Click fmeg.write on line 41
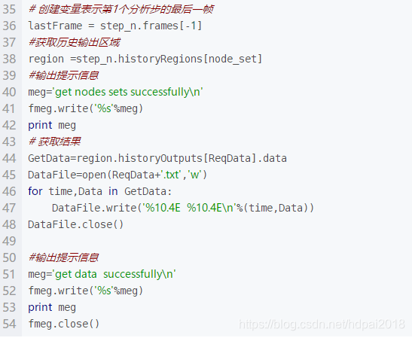Image resolution: width=412 pixels, height=338 pixels. (58, 108)
